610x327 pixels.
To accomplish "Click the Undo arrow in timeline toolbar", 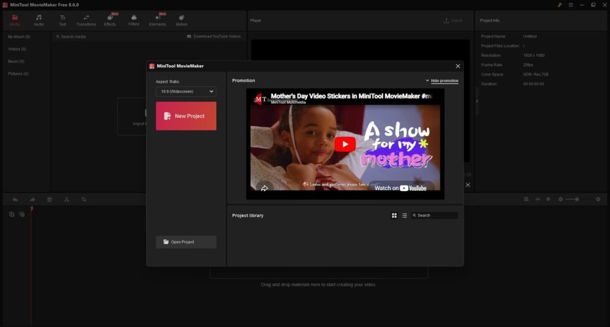I will [15, 200].
